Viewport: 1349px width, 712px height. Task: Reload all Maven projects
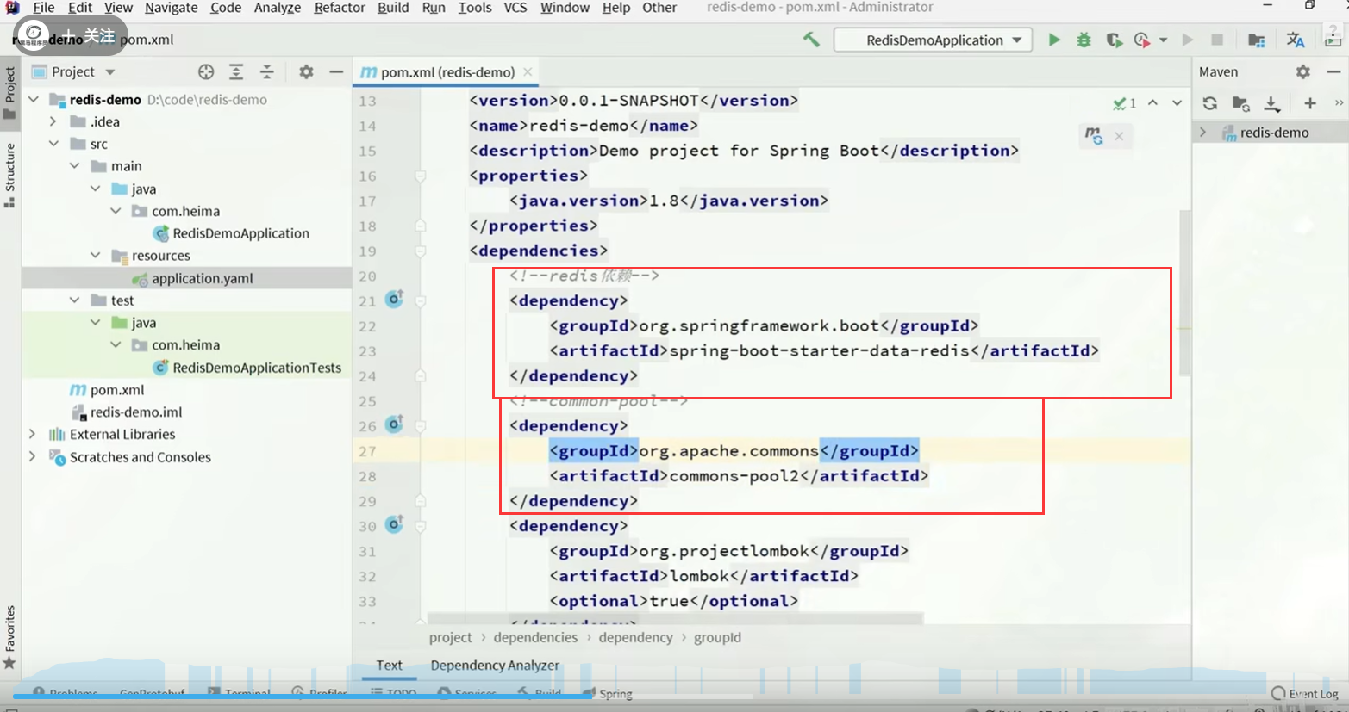(1210, 103)
